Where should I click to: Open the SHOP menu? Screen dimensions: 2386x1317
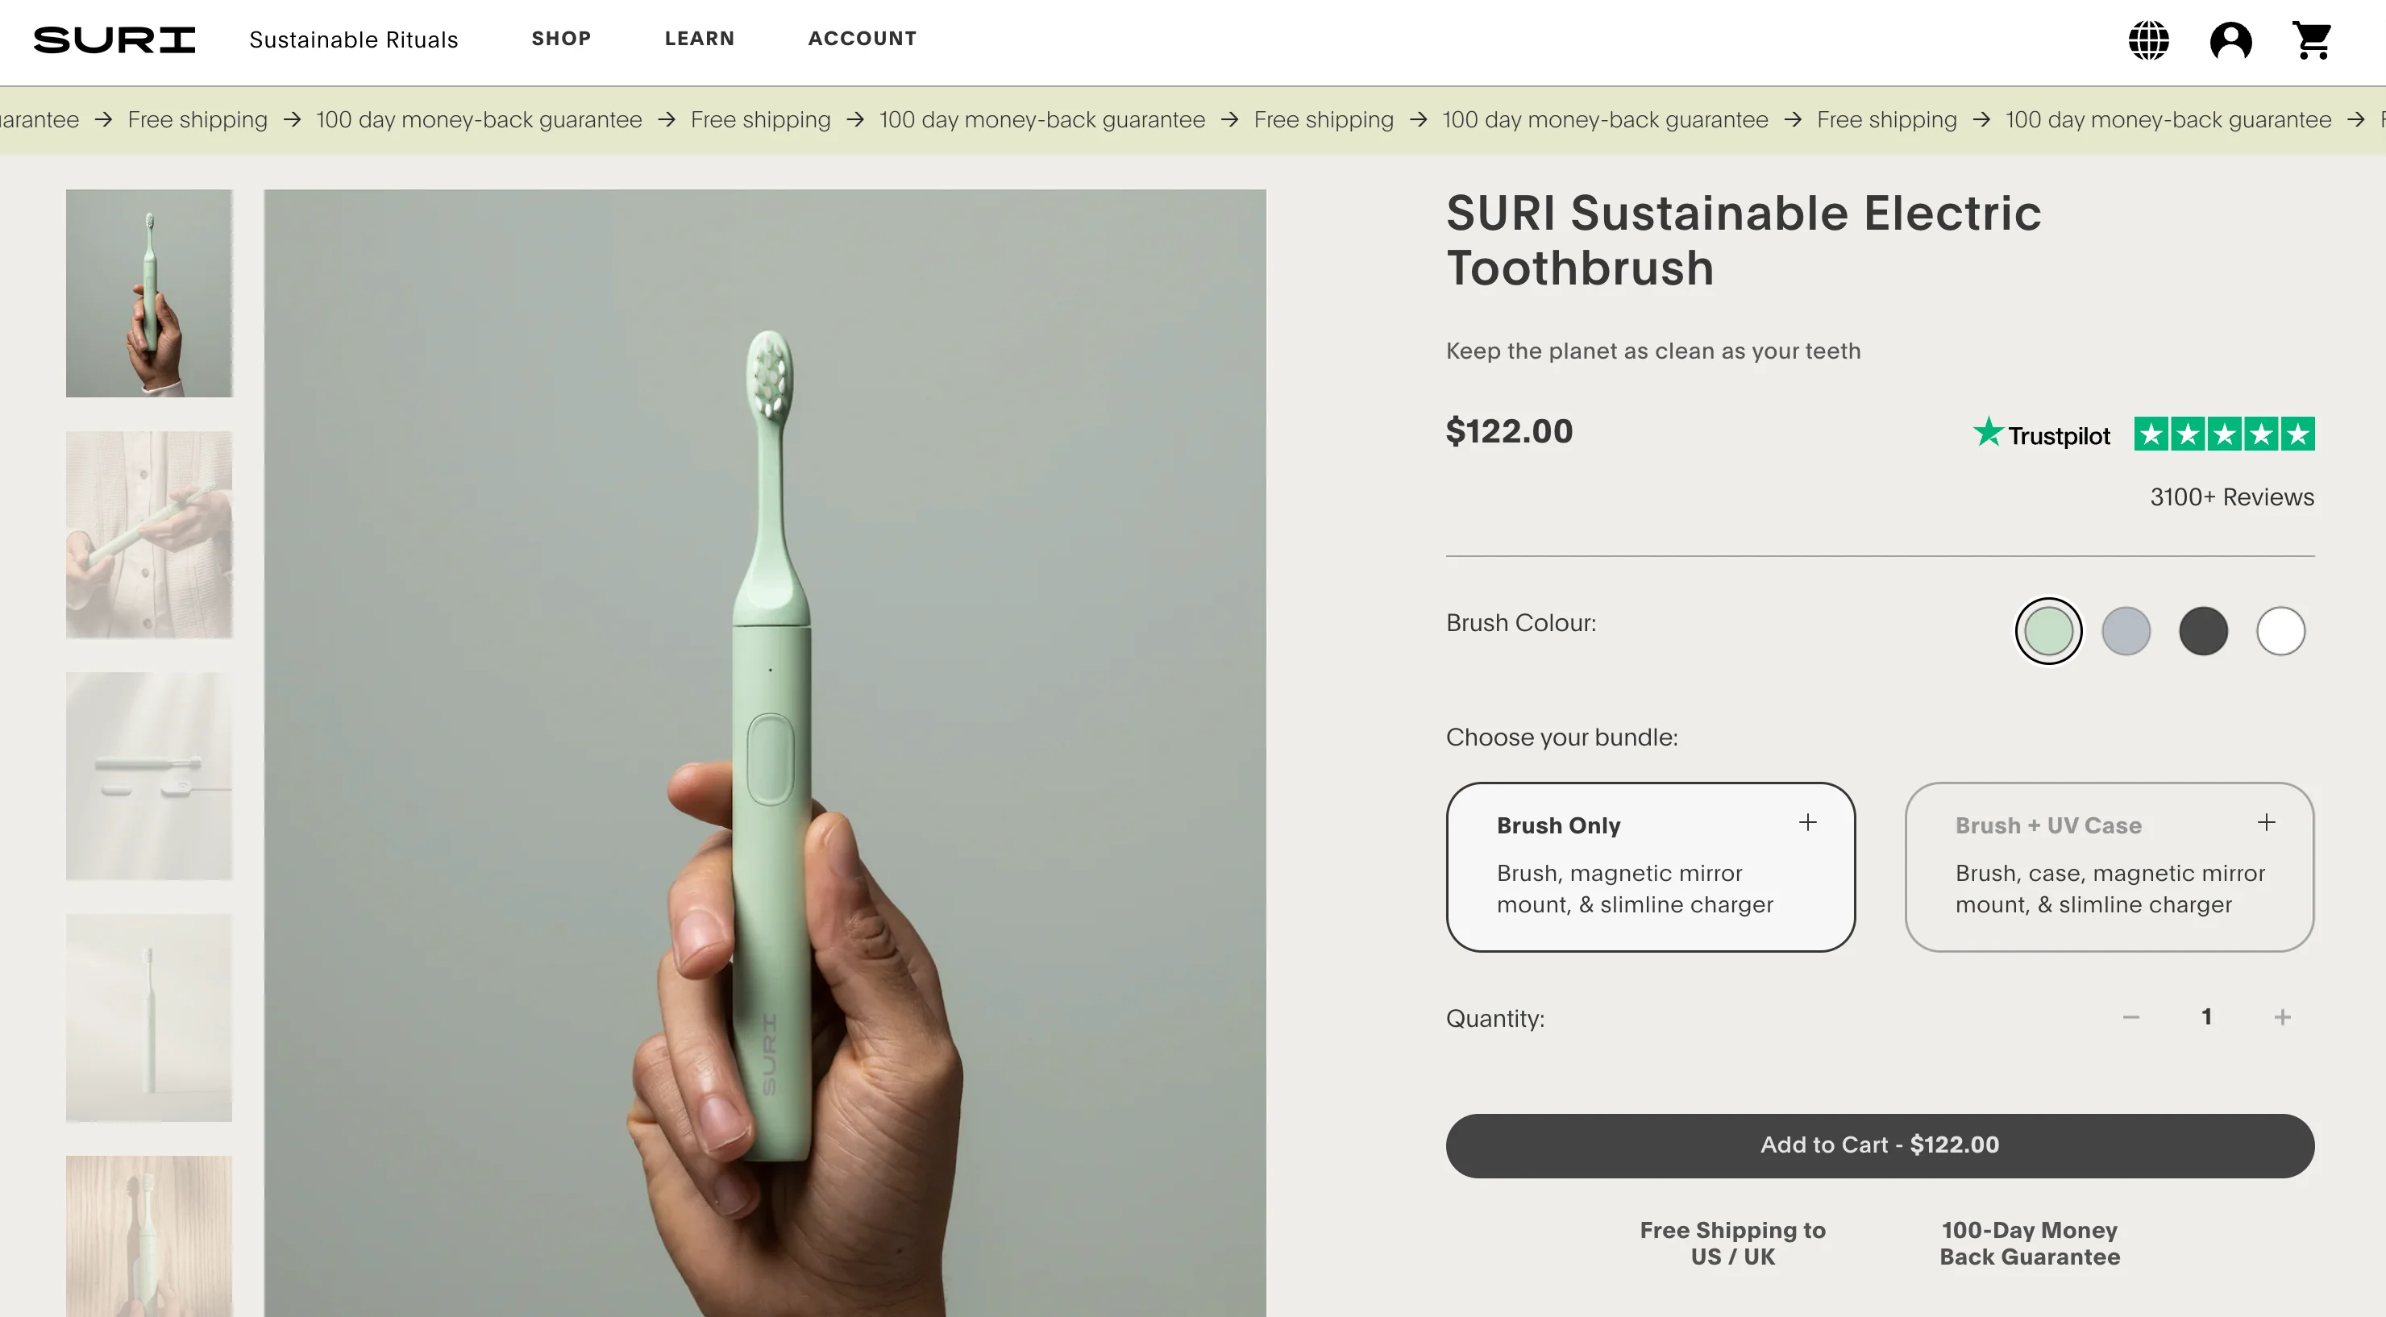561,39
